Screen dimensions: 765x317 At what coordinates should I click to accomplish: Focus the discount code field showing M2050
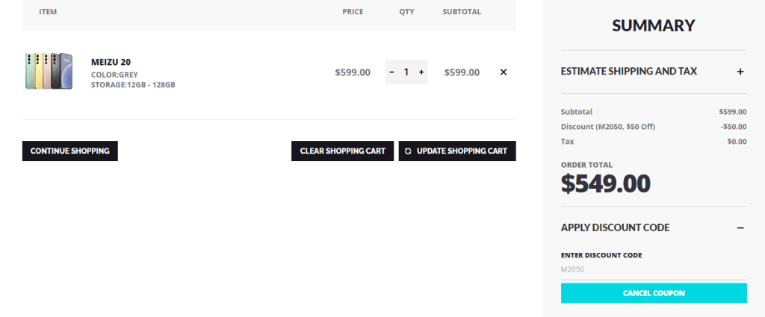point(653,269)
